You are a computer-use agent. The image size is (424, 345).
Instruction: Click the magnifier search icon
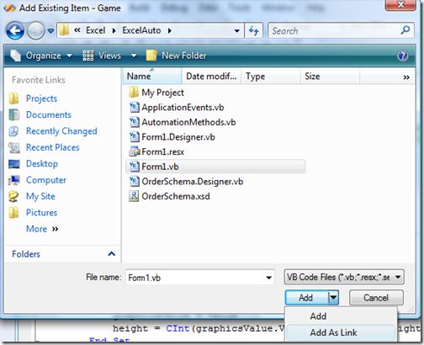pos(405,30)
